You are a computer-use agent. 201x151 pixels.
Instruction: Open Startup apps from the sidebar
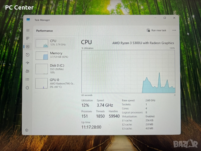coord(28,63)
